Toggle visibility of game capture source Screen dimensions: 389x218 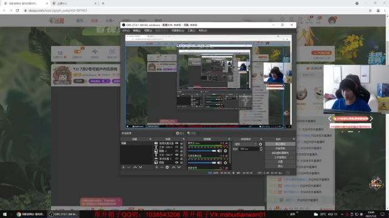[177, 159]
